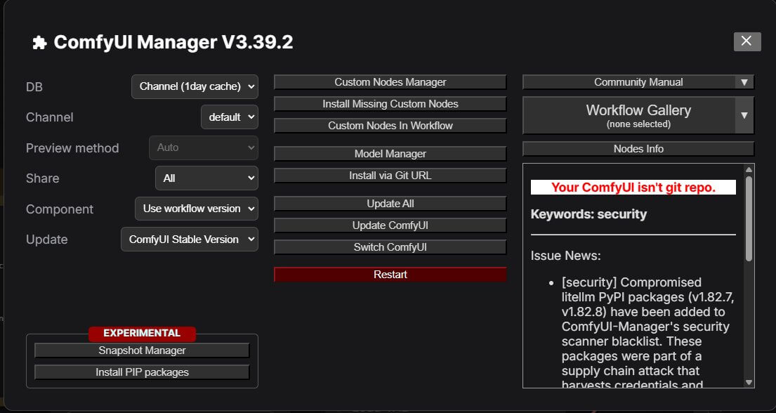Click the news panel scroll up arrow
Viewport: 776px width, 413px height.
coord(749,170)
